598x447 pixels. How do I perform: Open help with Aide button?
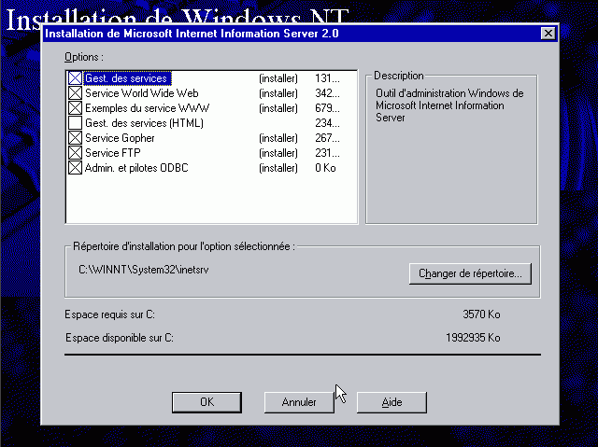392,402
